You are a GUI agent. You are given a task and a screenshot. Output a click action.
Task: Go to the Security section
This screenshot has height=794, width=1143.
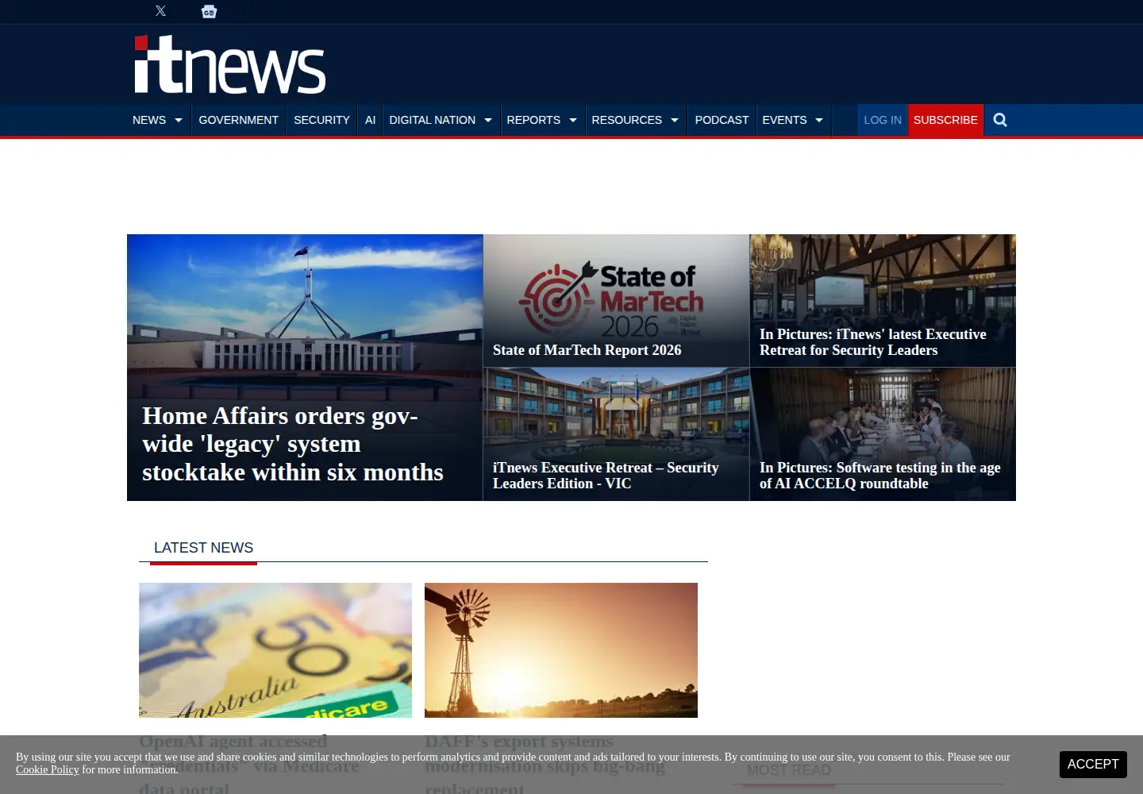tap(321, 120)
